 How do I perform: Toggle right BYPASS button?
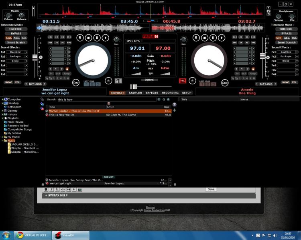click(x=286, y=34)
